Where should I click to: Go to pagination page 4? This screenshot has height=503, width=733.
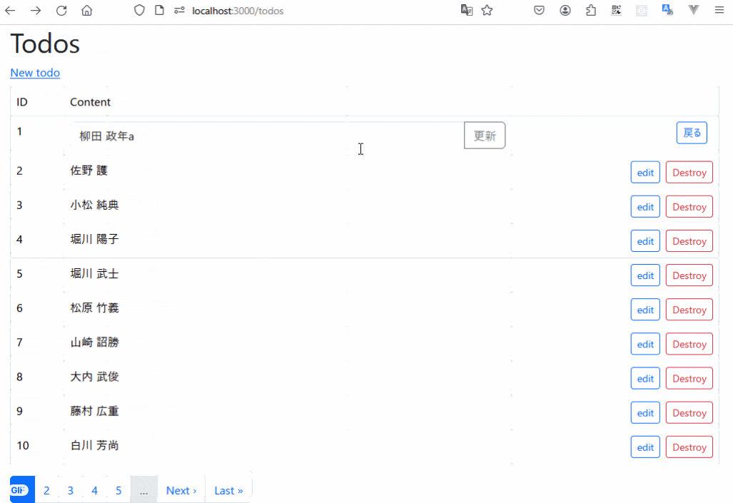(x=94, y=490)
